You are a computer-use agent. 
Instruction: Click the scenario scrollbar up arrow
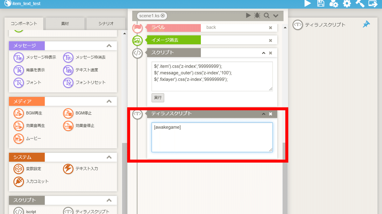pyautogui.click(x=285, y=27)
